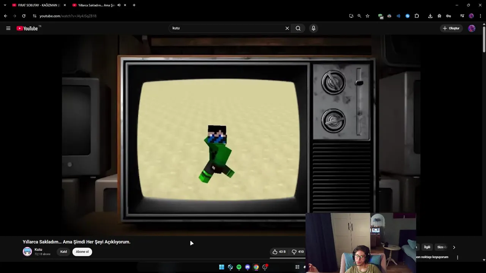The image size is (486, 273).
Task: Open the blue sound waves extension
Action: tap(398, 16)
